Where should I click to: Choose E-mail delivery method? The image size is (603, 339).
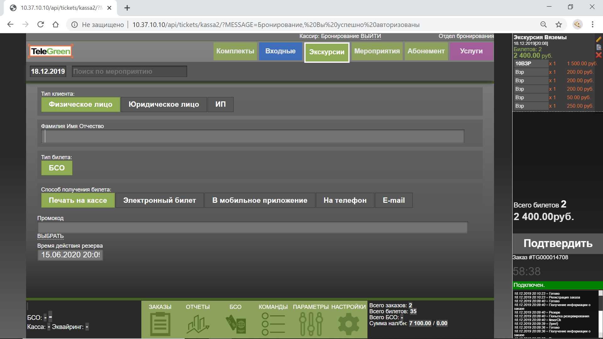394,200
